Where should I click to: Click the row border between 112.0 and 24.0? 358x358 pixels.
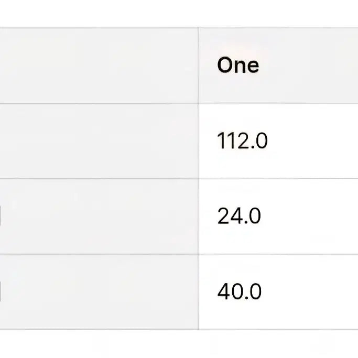pyautogui.click(x=278, y=179)
